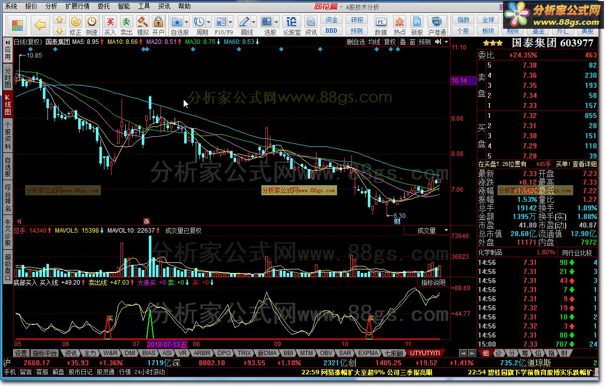
Task: Select the 分时图 sidebar tab
Action: [x=8, y=77]
